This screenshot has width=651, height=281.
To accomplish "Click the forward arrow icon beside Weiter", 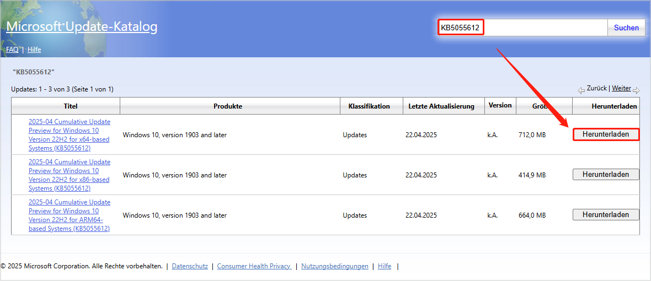I will [x=637, y=89].
